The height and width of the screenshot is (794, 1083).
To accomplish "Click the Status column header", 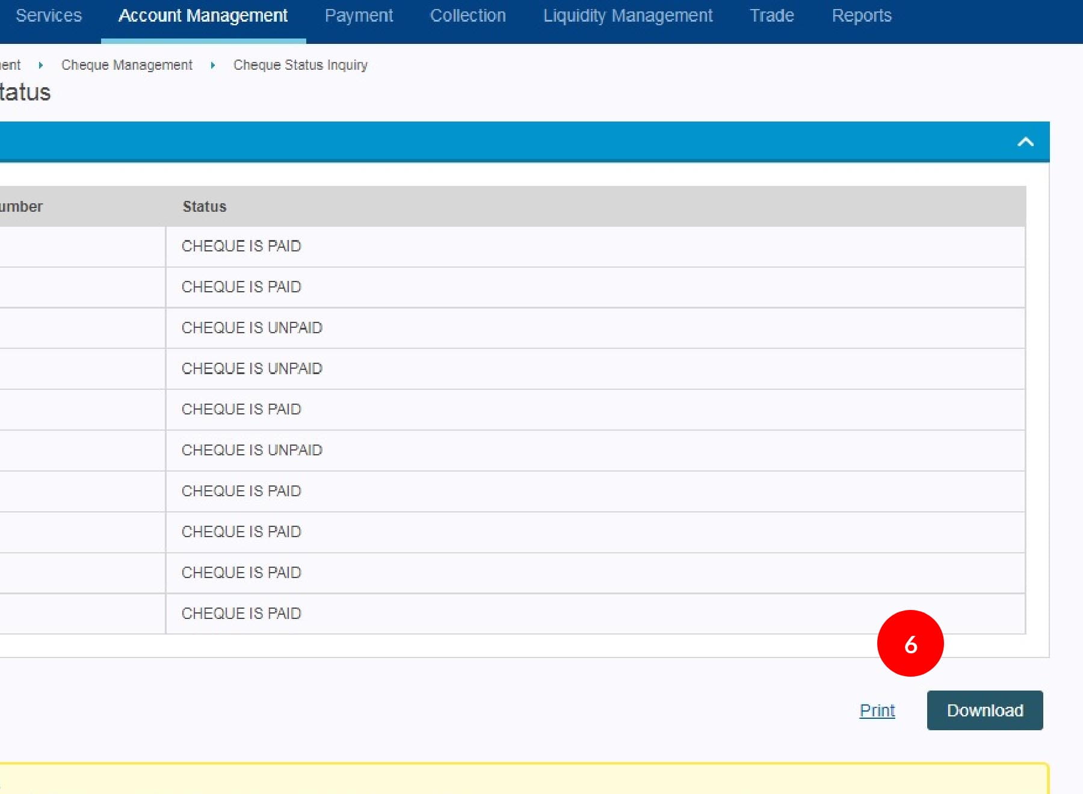I will pos(205,206).
